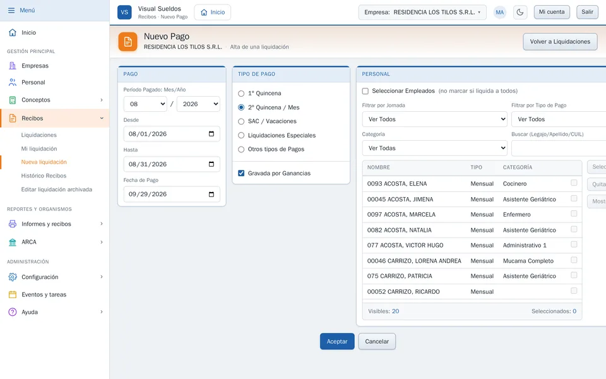Image resolution: width=606 pixels, height=379 pixels.
Task: Click the Personal people icon
Action: (x=13, y=82)
